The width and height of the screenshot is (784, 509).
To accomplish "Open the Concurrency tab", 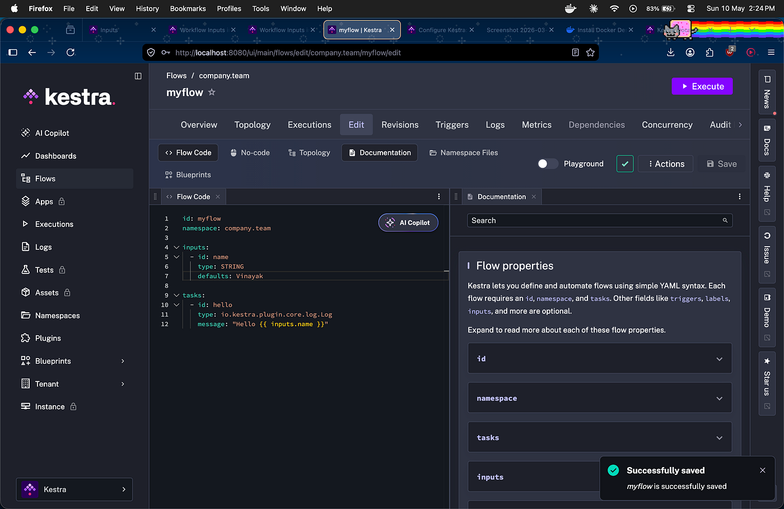I will pyautogui.click(x=667, y=125).
